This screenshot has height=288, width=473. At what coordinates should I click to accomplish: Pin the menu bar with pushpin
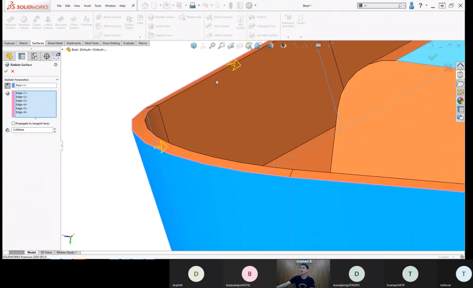point(133,6)
